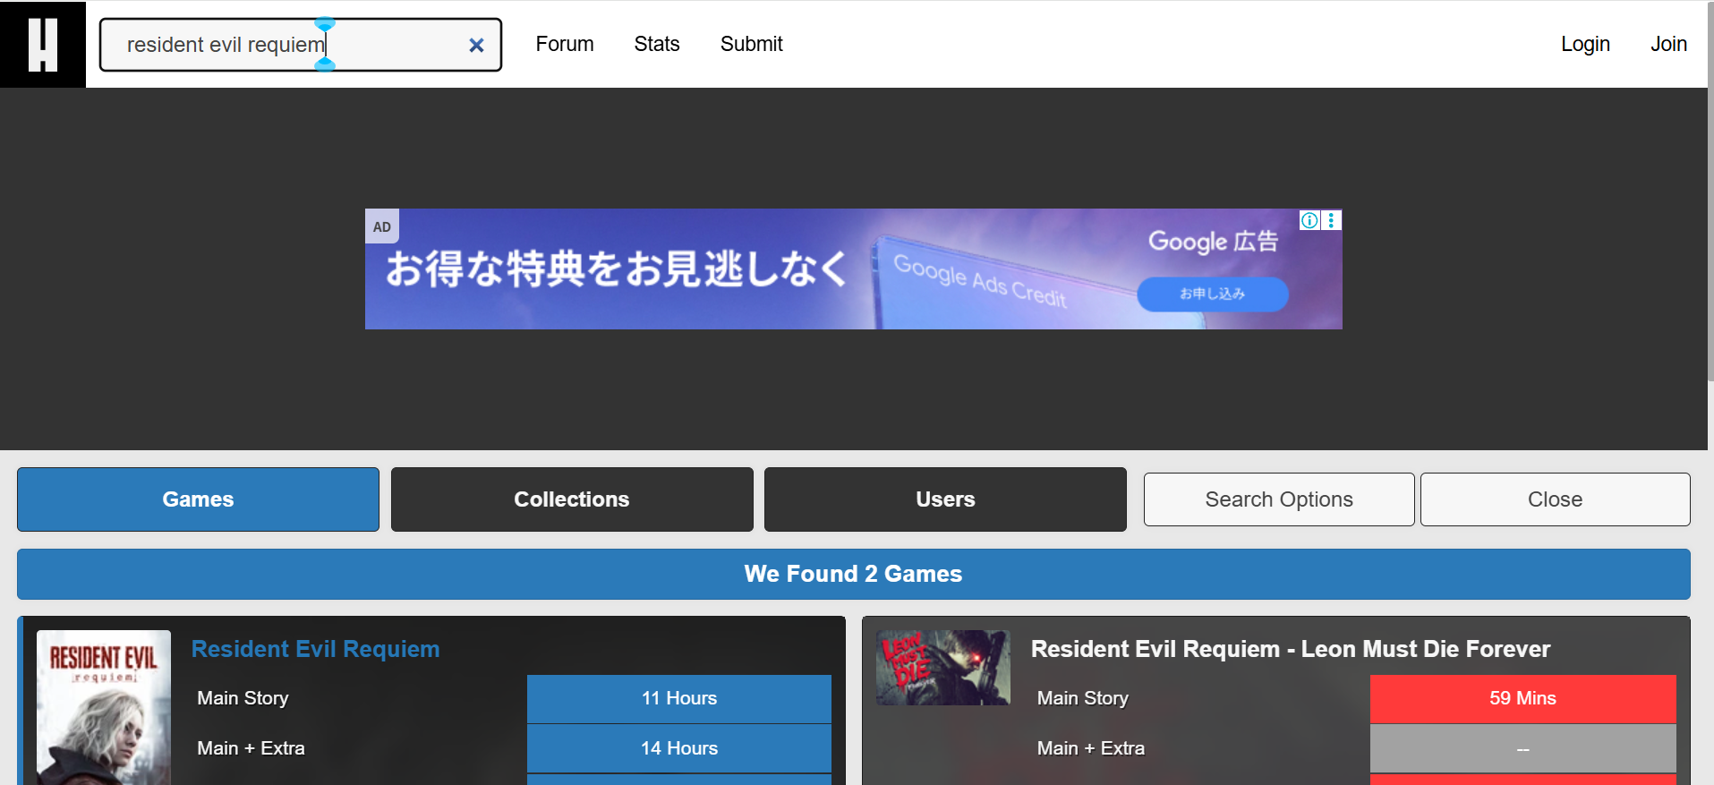This screenshot has height=785, width=1714.
Task: Click the '59 Mins' Main Story value
Action: point(1522,698)
